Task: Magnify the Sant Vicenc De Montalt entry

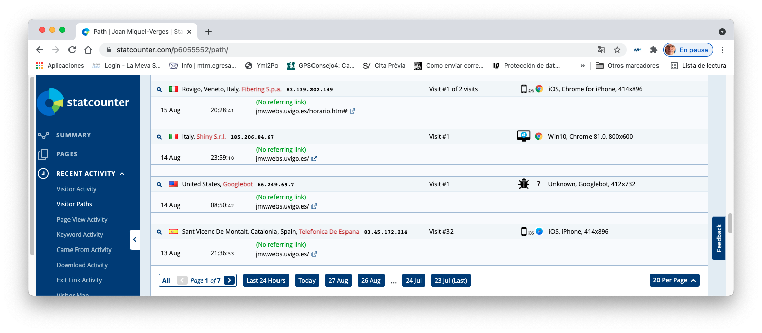Action: click(159, 232)
